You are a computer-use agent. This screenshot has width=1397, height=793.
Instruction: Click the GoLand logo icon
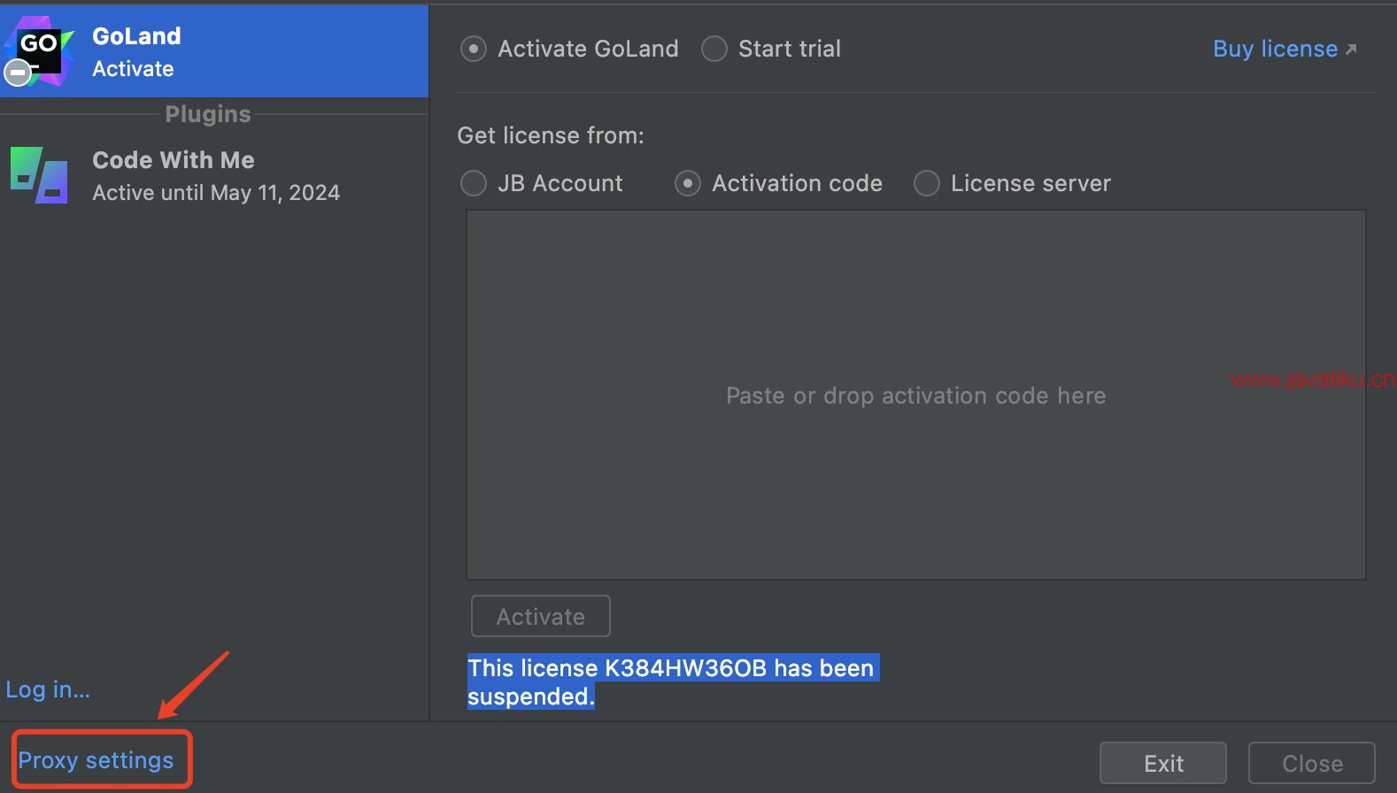tap(39, 51)
